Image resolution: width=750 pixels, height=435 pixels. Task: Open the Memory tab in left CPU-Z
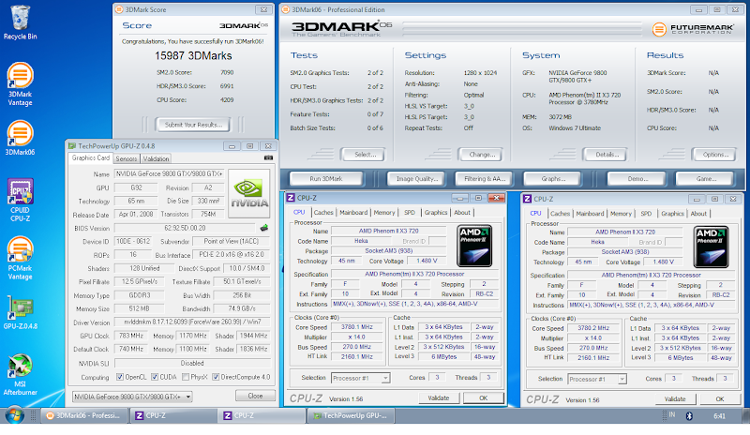pos(384,213)
